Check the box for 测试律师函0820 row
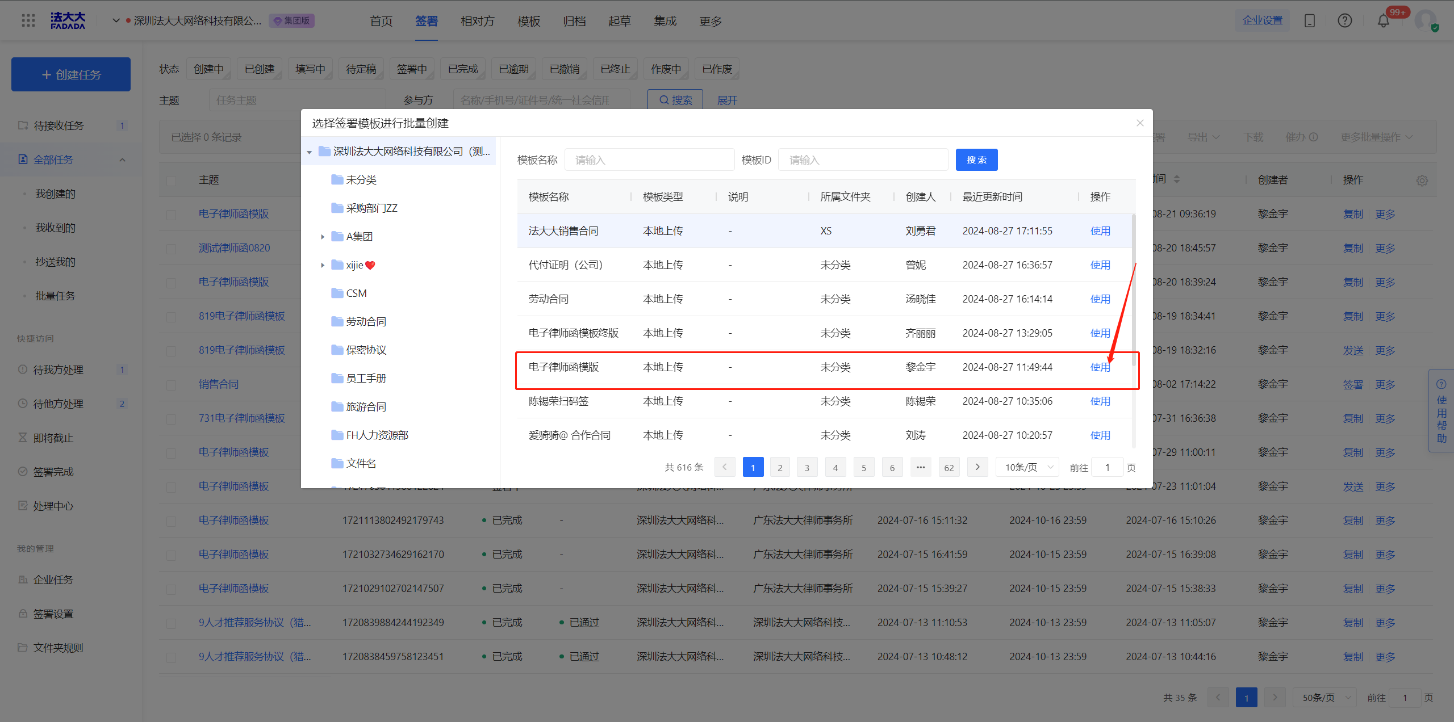This screenshot has width=1454, height=722. pyautogui.click(x=171, y=249)
